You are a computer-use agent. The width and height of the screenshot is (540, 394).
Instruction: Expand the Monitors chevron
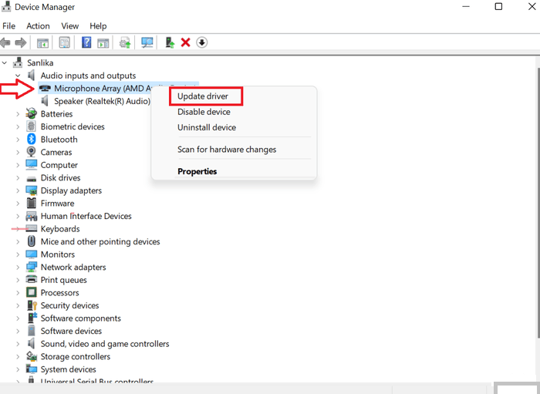point(18,254)
